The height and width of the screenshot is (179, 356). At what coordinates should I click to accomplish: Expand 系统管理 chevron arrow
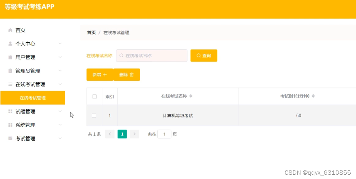pyautogui.click(x=60, y=125)
